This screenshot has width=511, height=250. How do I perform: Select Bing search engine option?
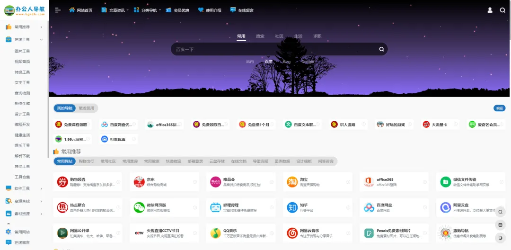287,61
